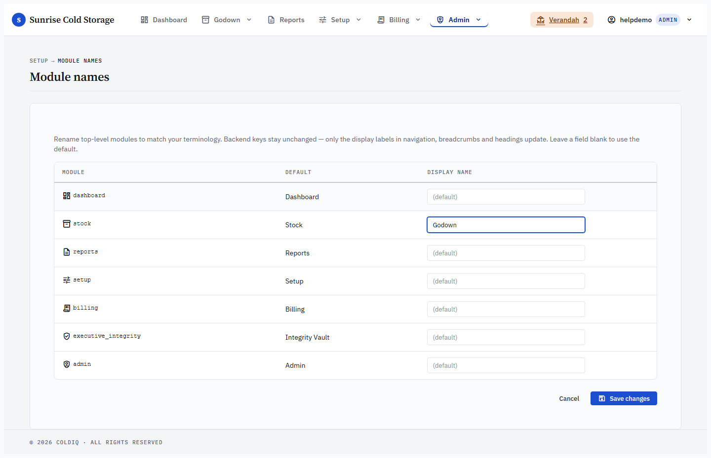Click the Setup sliders icon in navbar
The width and height of the screenshot is (711, 458).
pos(322,20)
